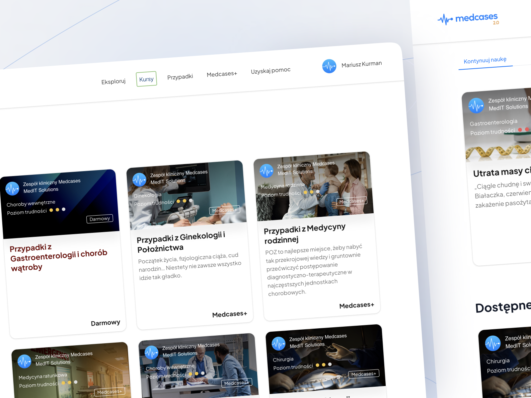
Task: Click the Darmowy label at the Gastroenterologii card bottom
Action: point(106,323)
